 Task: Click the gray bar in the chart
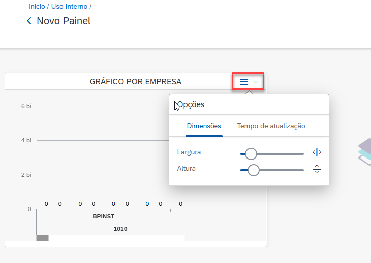42,238
